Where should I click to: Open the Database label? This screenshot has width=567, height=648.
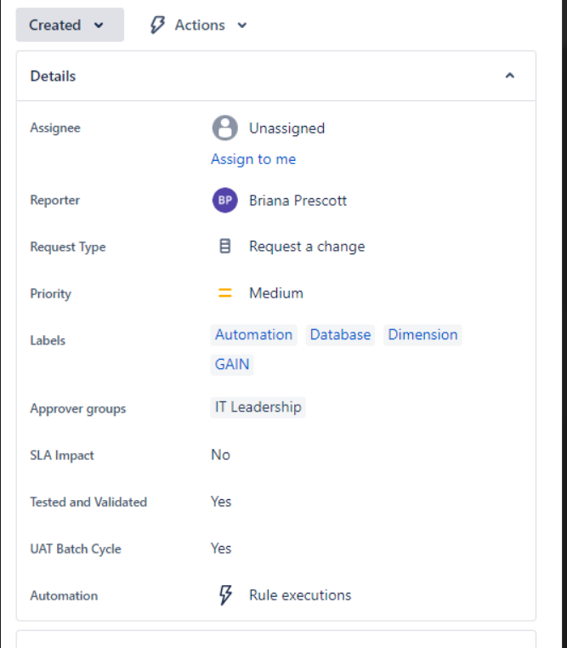(x=340, y=335)
